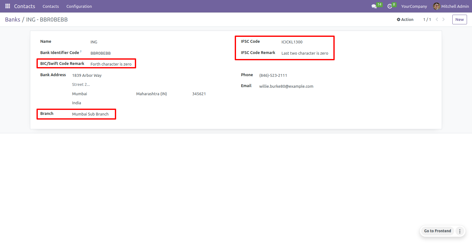Image resolution: width=472 pixels, height=251 pixels.
Task: Click the Name label
Action: (46, 41)
